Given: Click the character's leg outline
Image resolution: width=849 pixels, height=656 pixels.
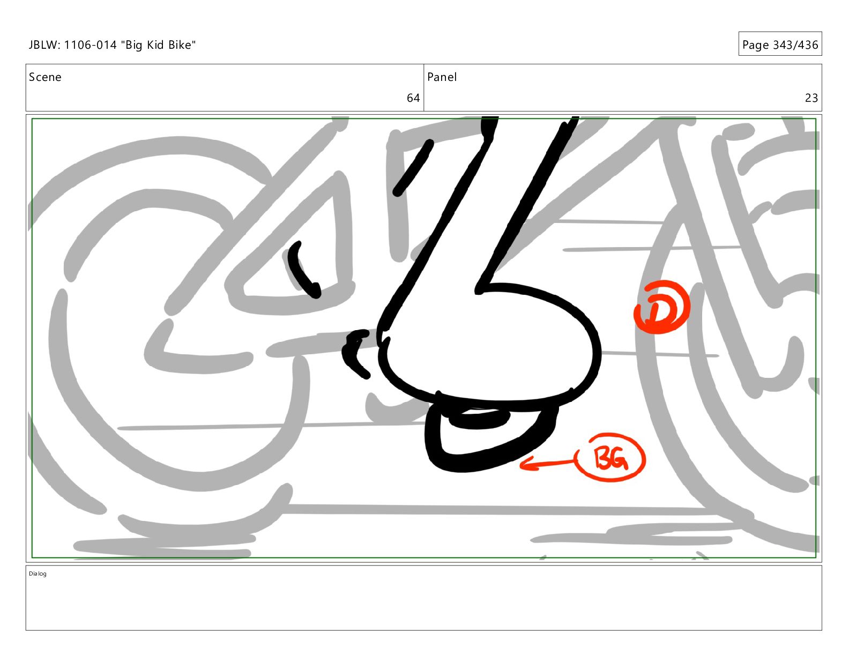Looking at the screenshot, I should tap(477, 214).
